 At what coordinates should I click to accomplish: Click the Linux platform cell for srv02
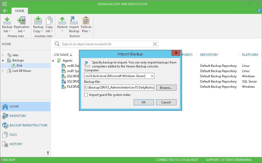[x=246, y=66]
